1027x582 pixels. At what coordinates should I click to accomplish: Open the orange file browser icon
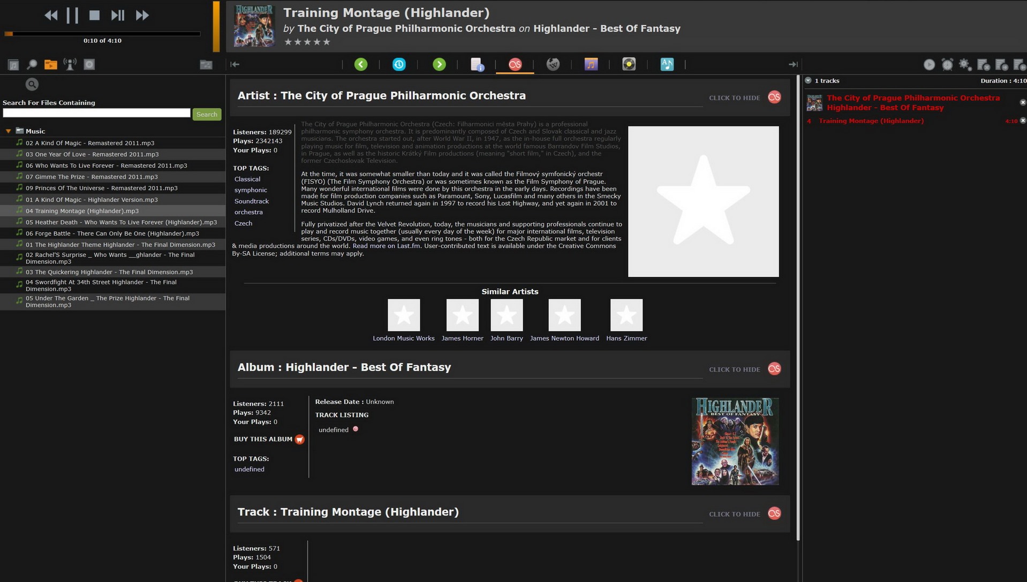51,65
